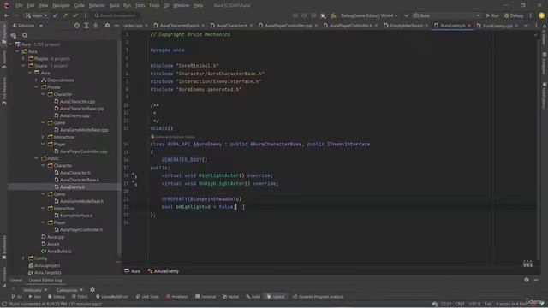
Task: Open the TODO tool window
Action: [x=80, y=297]
